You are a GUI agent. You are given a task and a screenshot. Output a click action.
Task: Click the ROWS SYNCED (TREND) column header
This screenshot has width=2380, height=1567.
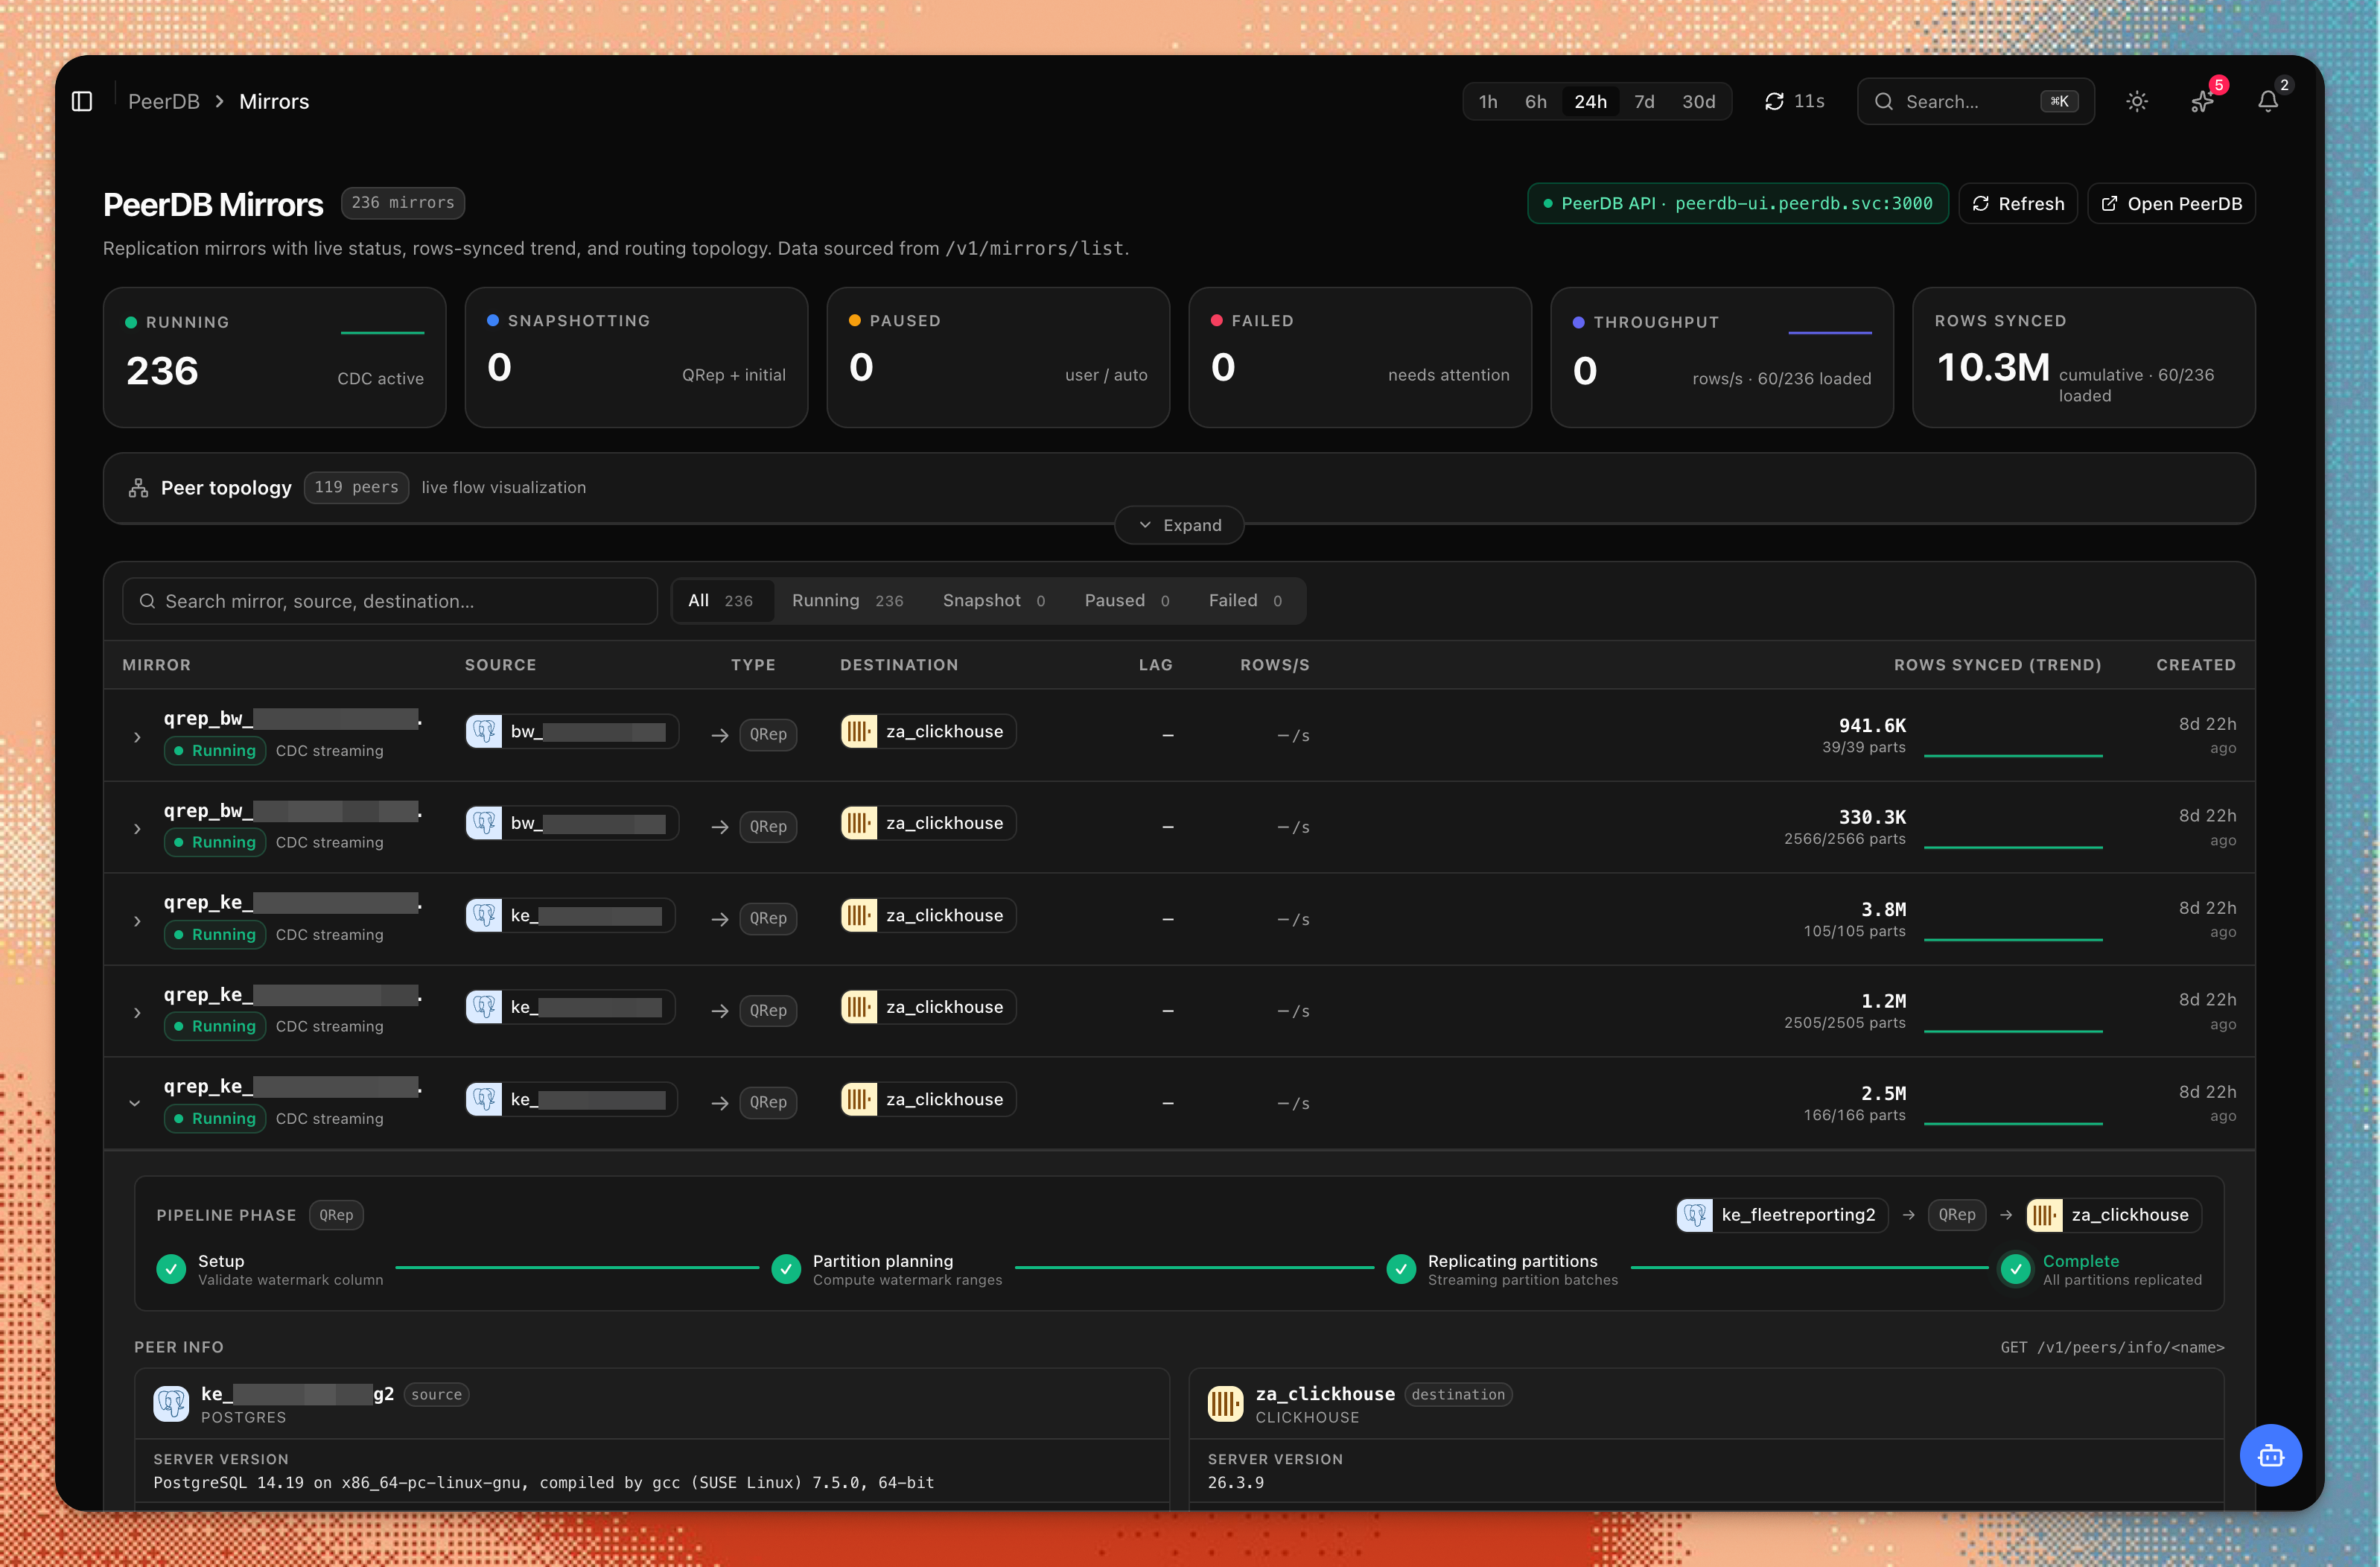(x=1997, y=665)
